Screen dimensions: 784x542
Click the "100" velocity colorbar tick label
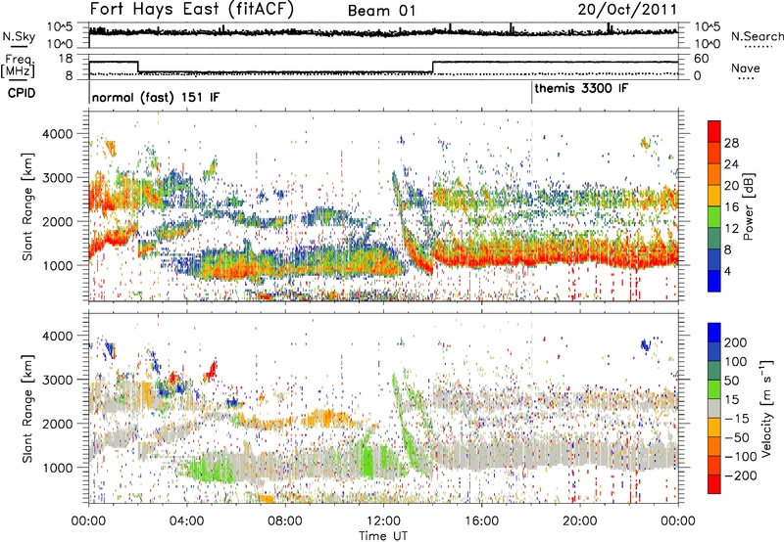tap(736, 361)
